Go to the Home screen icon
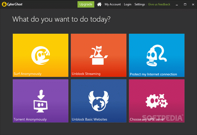 coord(99,4)
